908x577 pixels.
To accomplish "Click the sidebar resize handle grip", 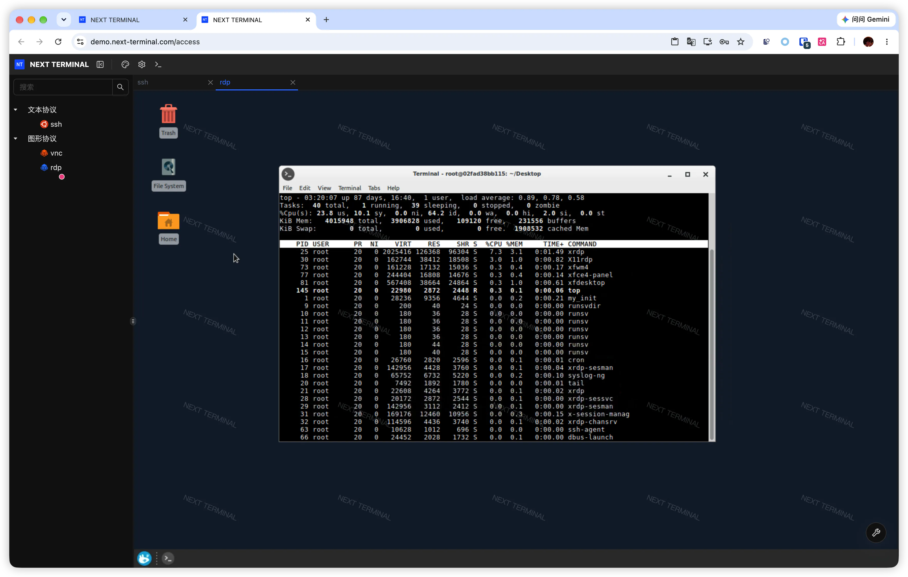I will coord(133,321).
